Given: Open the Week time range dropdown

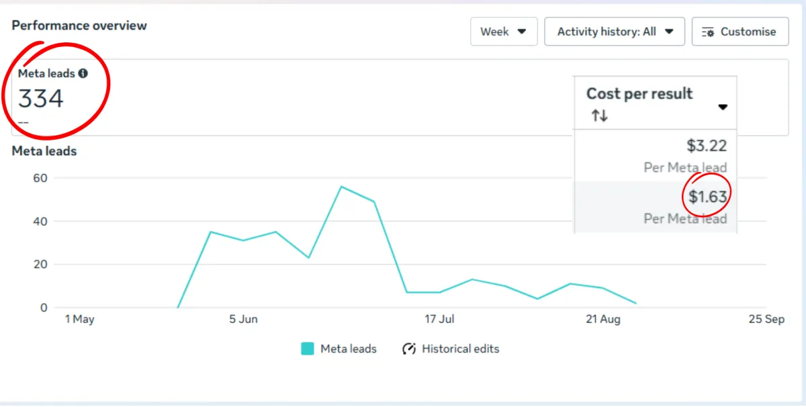Looking at the screenshot, I should click(x=504, y=32).
